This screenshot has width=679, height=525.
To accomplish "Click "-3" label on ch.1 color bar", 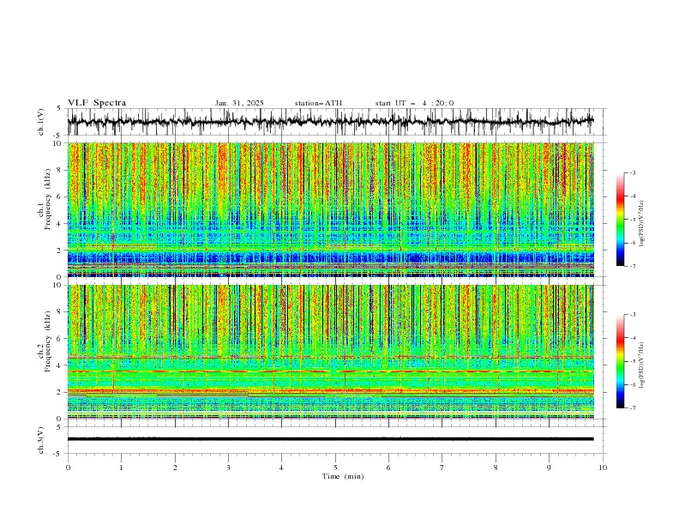I will click(x=633, y=172).
